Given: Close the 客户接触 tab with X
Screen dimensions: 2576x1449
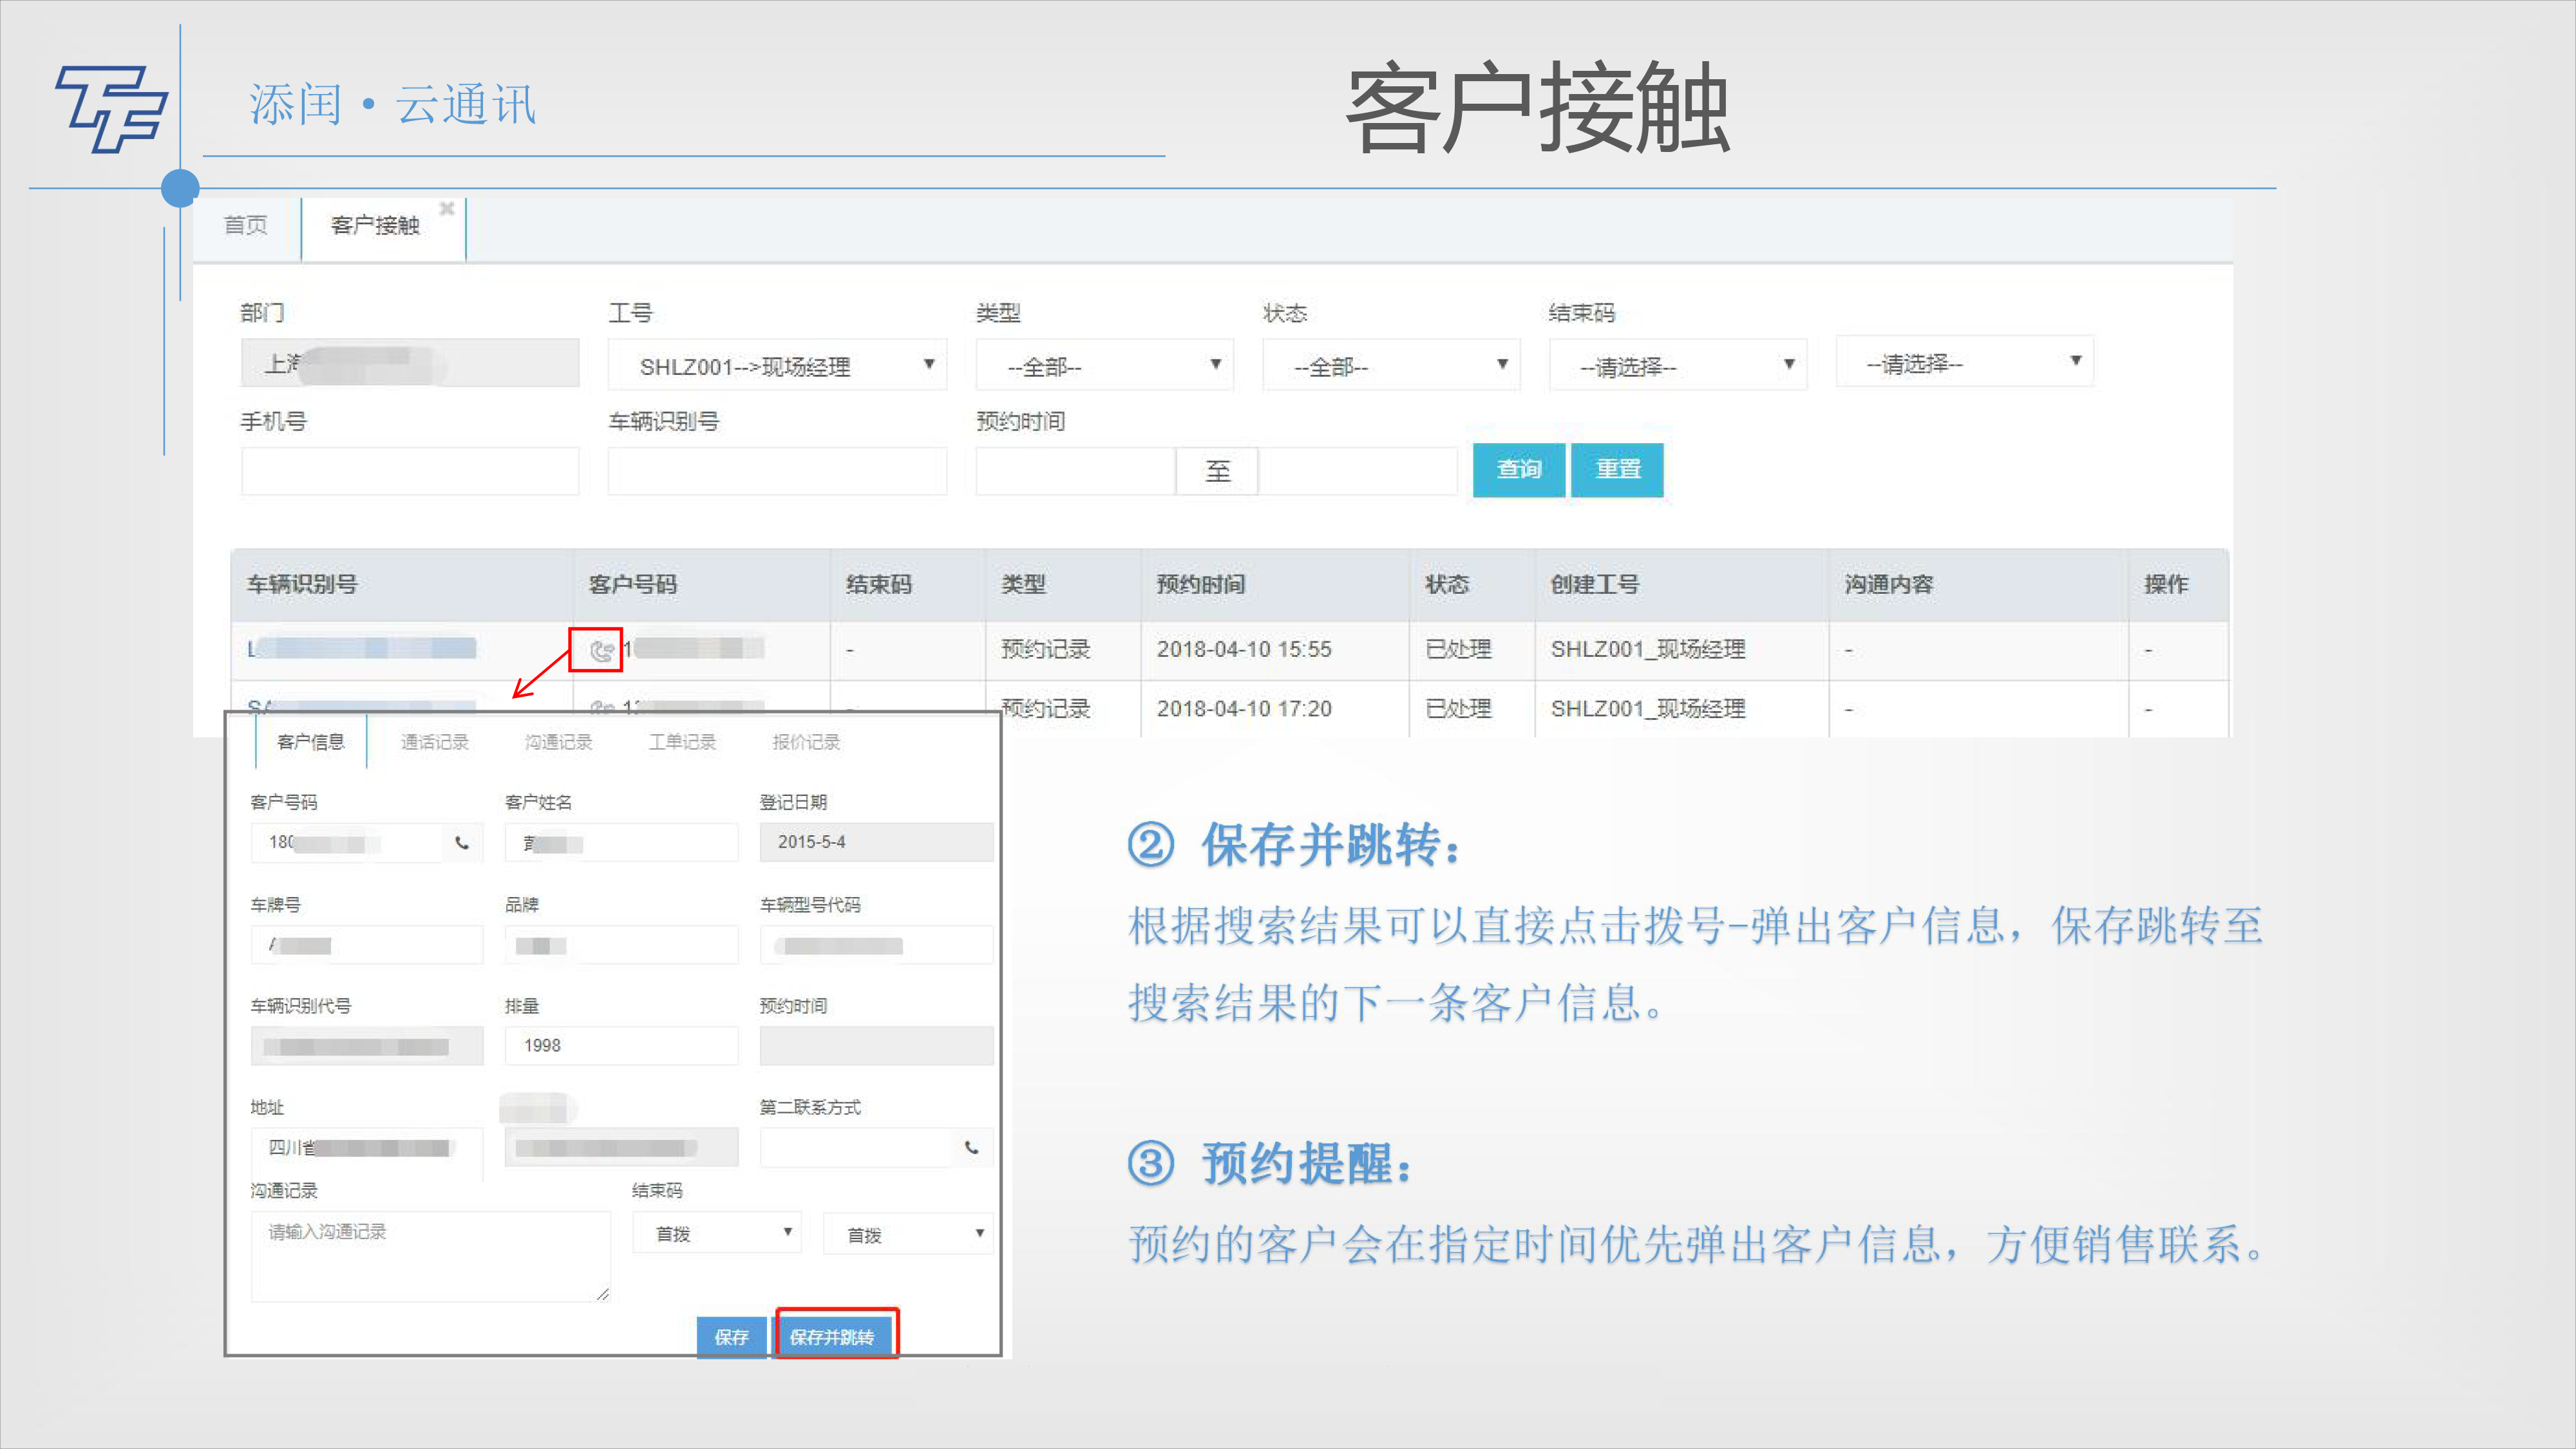Looking at the screenshot, I should (x=447, y=208).
